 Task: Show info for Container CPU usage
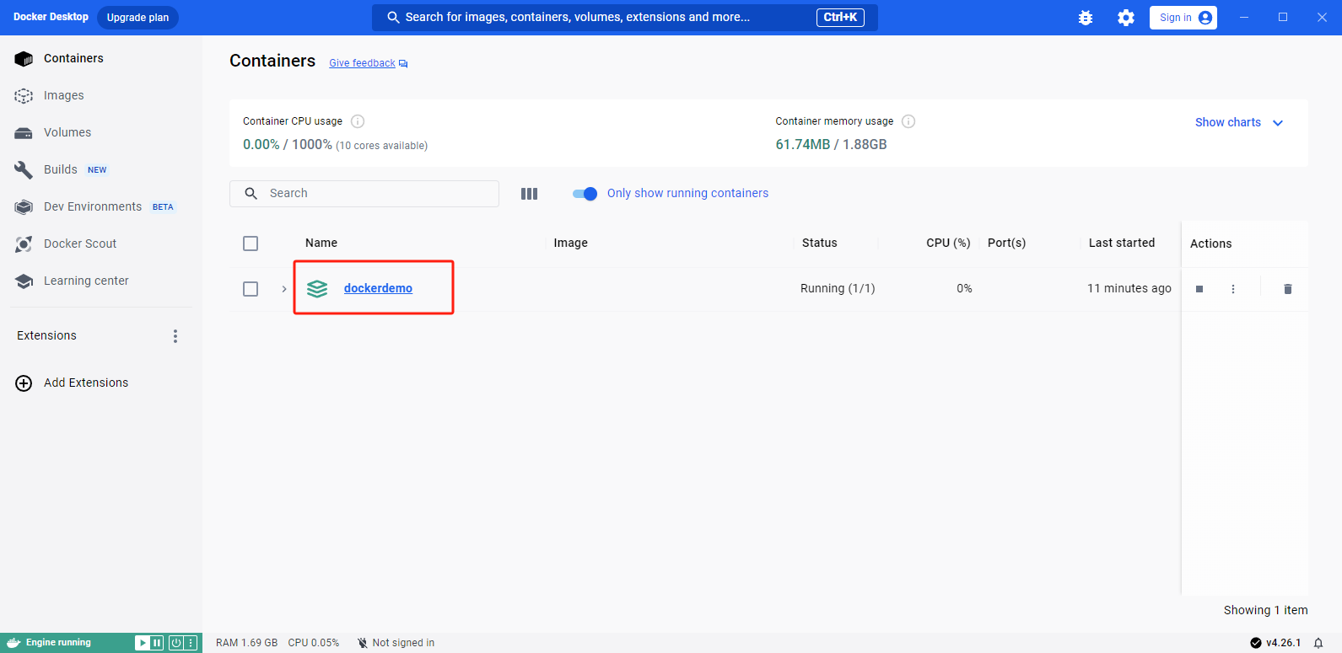[x=358, y=121]
